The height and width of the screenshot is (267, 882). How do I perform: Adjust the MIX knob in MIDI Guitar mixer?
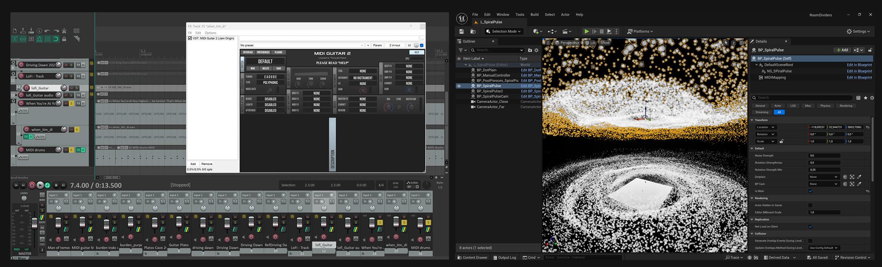388,107
